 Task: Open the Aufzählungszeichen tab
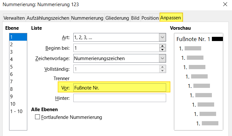coord(48,18)
